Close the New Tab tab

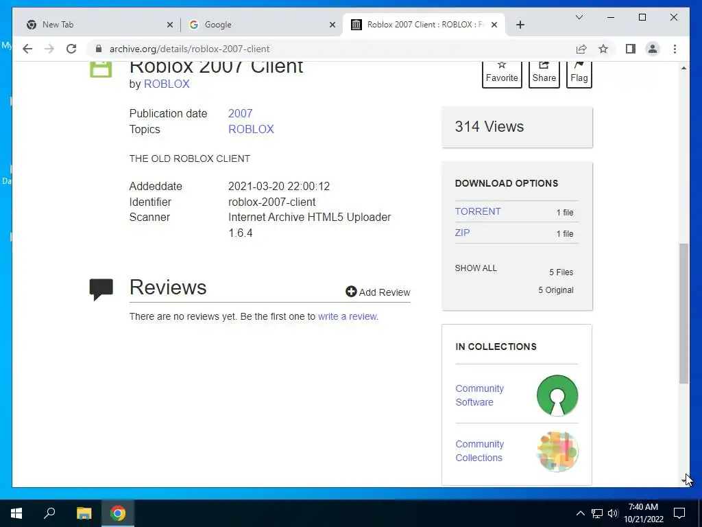coord(170,25)
